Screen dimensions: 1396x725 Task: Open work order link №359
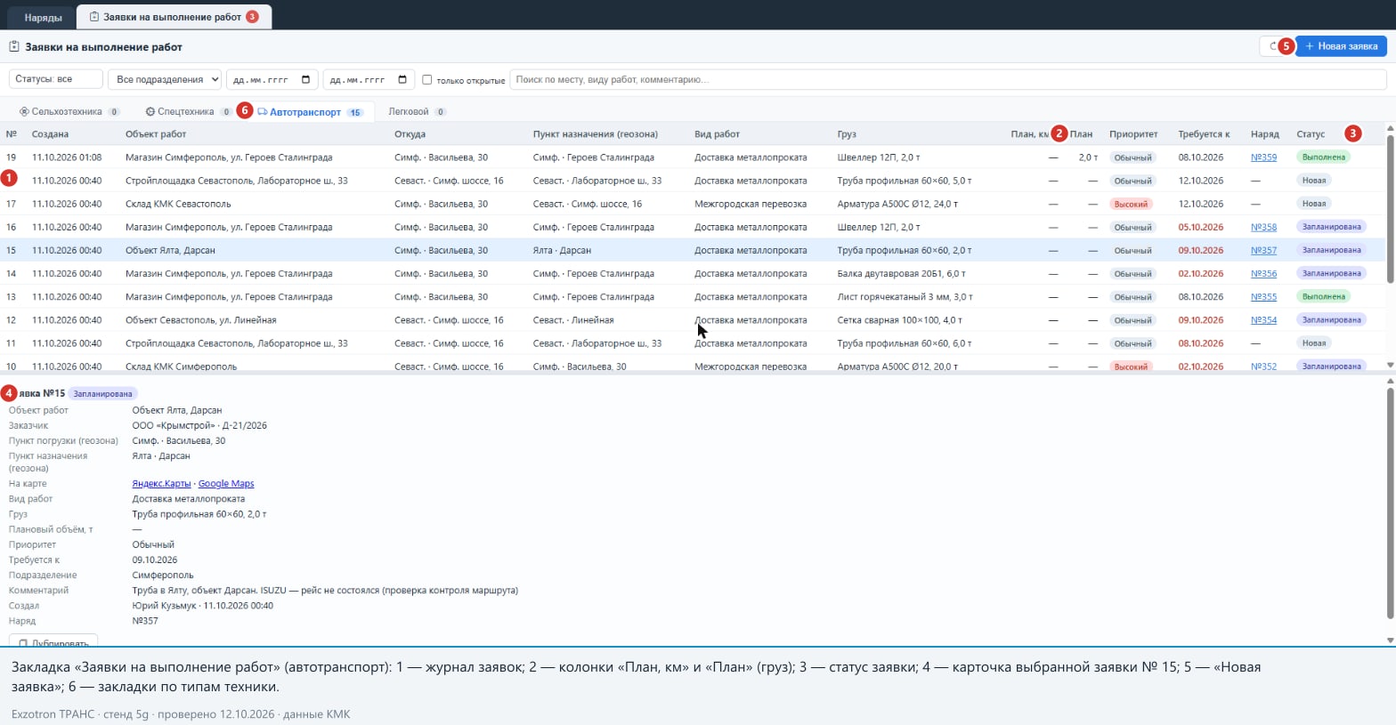[x=1263, y=157]
